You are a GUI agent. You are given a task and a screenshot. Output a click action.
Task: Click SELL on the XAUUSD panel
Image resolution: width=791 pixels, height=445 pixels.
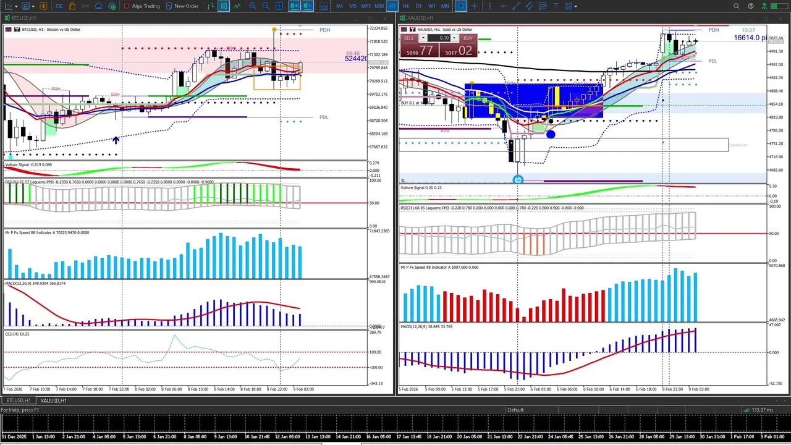(409, 38)
